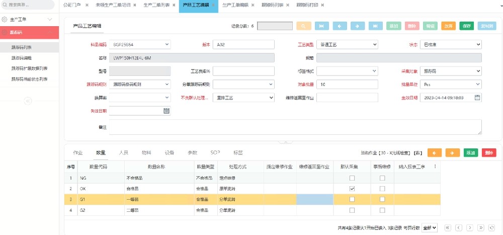Toggle 默认采集 checkbox for OK row
503x235 pixels.
point(352,189)
